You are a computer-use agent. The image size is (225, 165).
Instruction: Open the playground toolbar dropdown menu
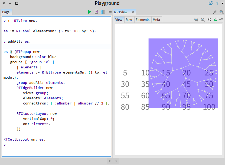(x=109, y=12)
